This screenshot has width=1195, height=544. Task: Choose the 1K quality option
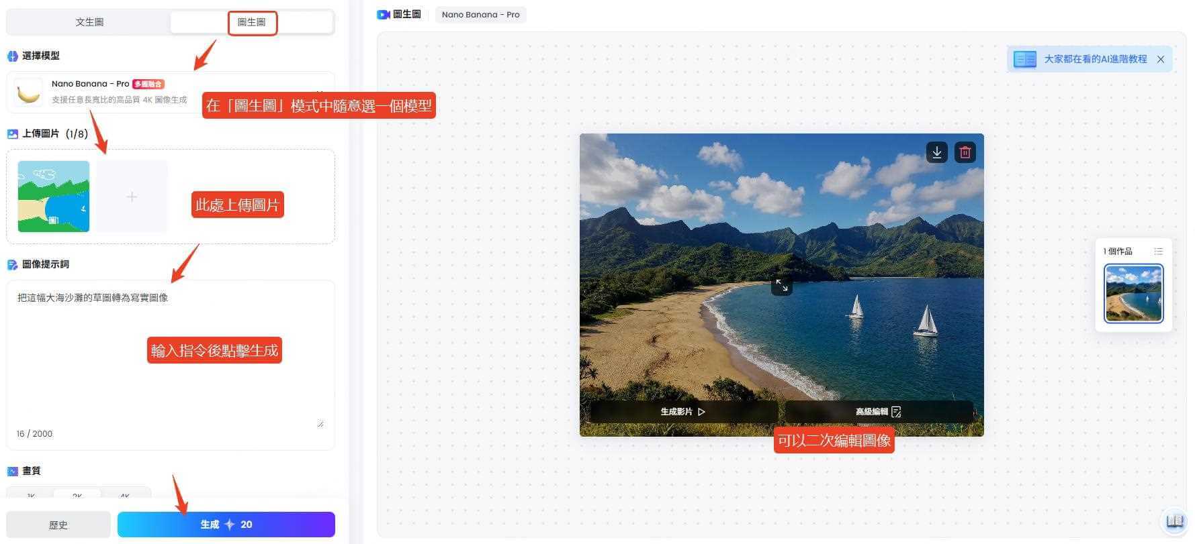31,496
